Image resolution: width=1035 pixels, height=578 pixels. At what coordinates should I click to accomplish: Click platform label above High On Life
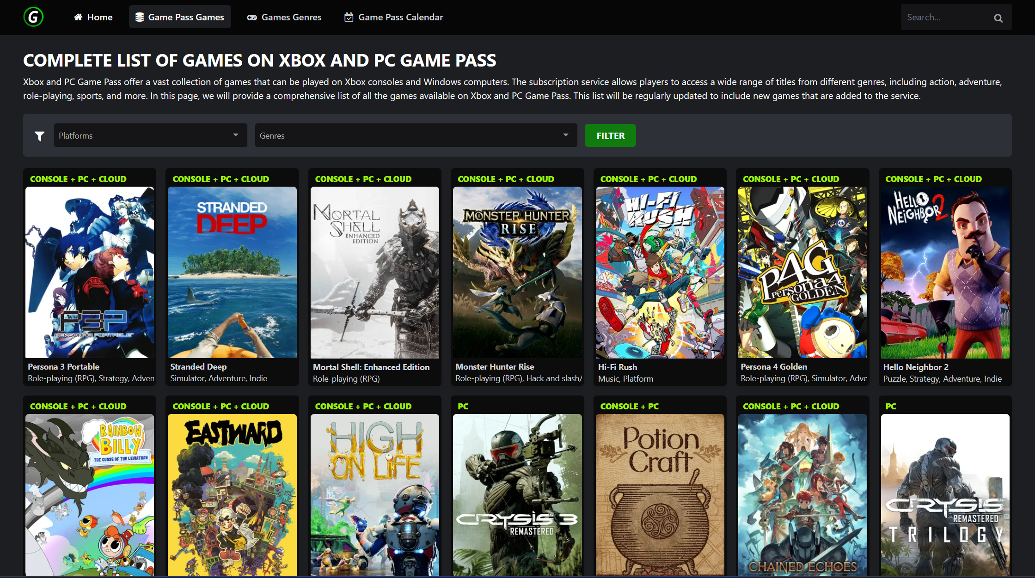(x=363, y=406)
